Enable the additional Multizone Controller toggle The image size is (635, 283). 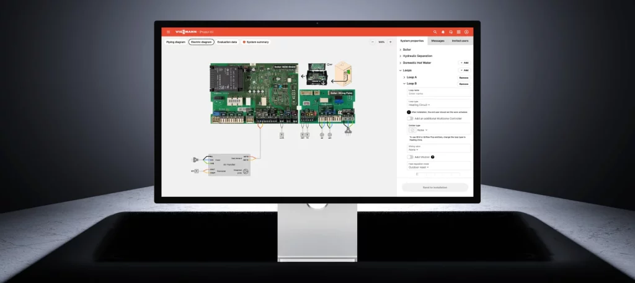pyautogui.click(x=410, y=118)
